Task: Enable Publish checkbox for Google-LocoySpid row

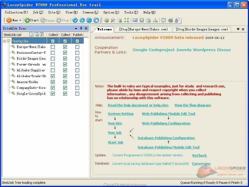Action: click(77, 94)
